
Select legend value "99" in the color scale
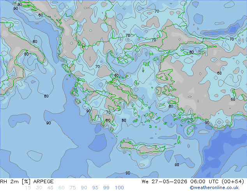coord(106,188)
